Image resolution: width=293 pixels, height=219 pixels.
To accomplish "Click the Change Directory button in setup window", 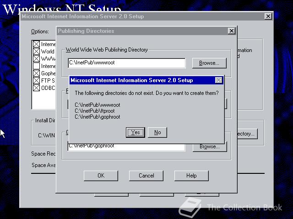I will point(247,134).
